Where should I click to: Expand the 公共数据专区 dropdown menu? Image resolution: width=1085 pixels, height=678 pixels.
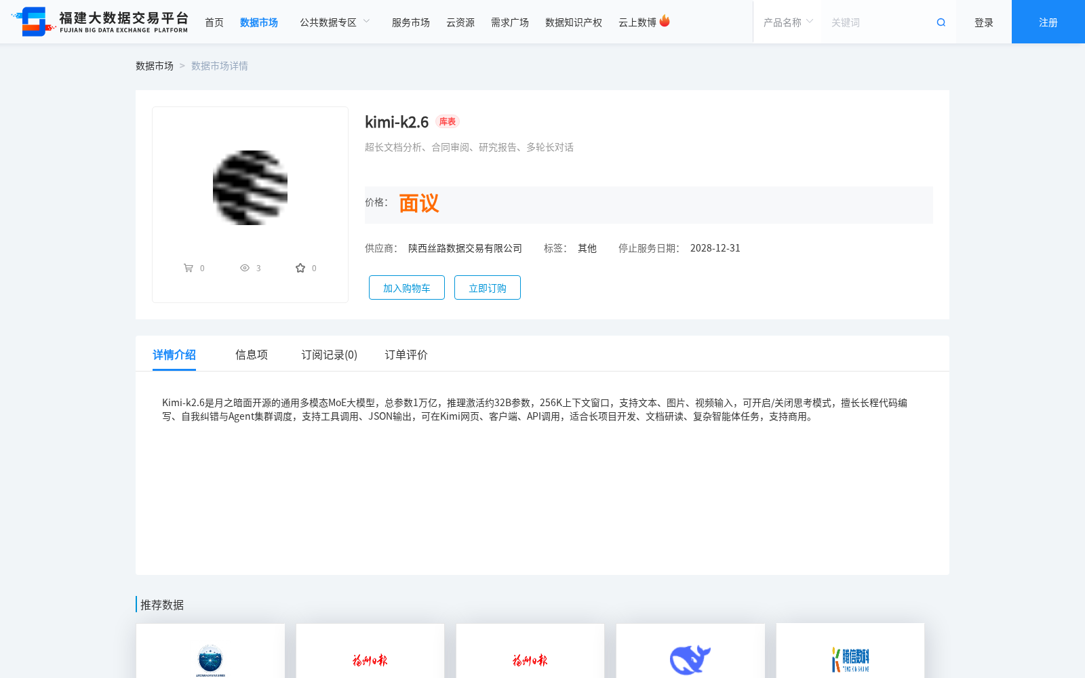point(335,22)
